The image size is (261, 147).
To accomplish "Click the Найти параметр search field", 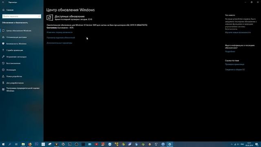I will coord(22,16).
